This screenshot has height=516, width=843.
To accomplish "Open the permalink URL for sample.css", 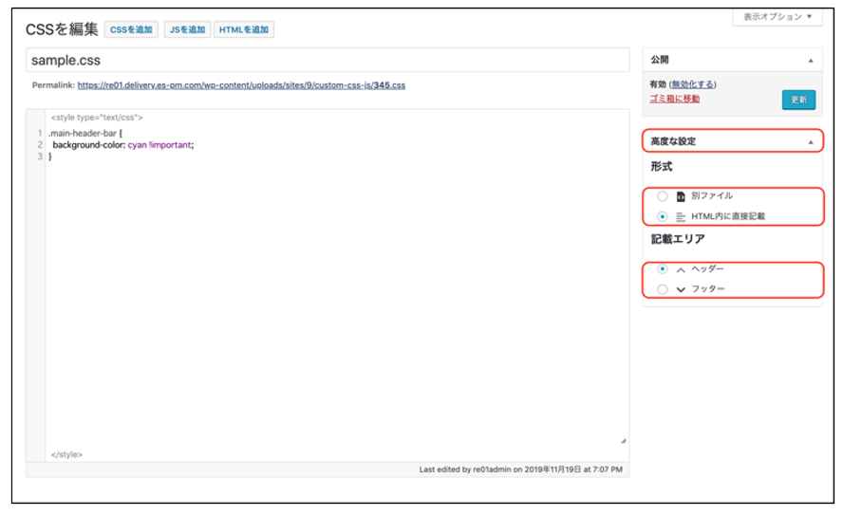I will 241,85.
